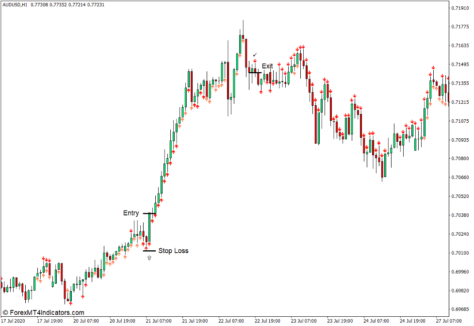
Task: Click the Entry label text
Action: point(131,213)
